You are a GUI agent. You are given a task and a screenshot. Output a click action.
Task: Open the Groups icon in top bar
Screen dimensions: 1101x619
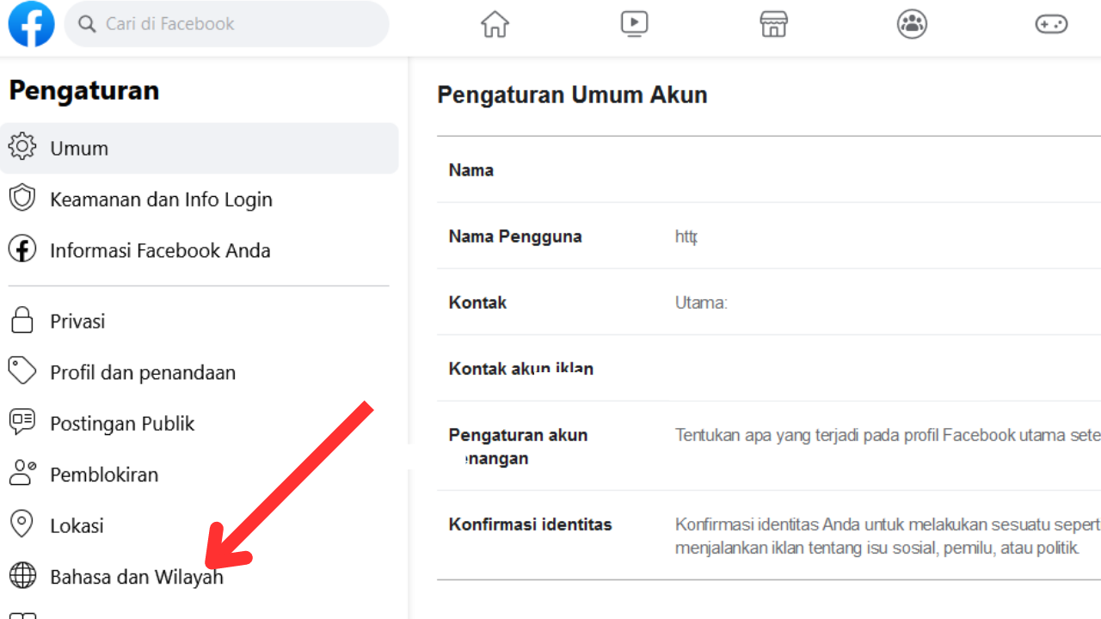[x=912, y=24]
